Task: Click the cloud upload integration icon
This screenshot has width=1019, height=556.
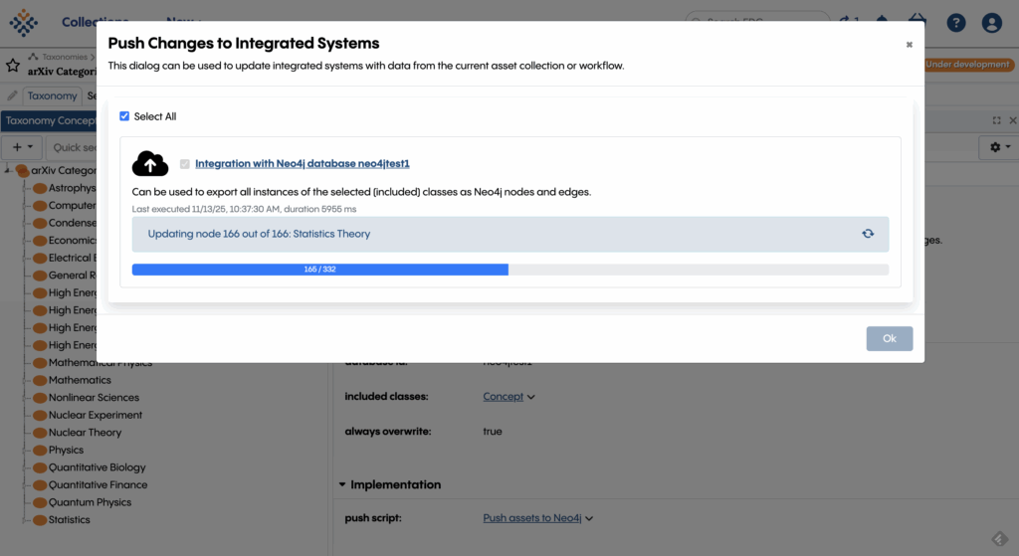Action: (x=150, y=164)
